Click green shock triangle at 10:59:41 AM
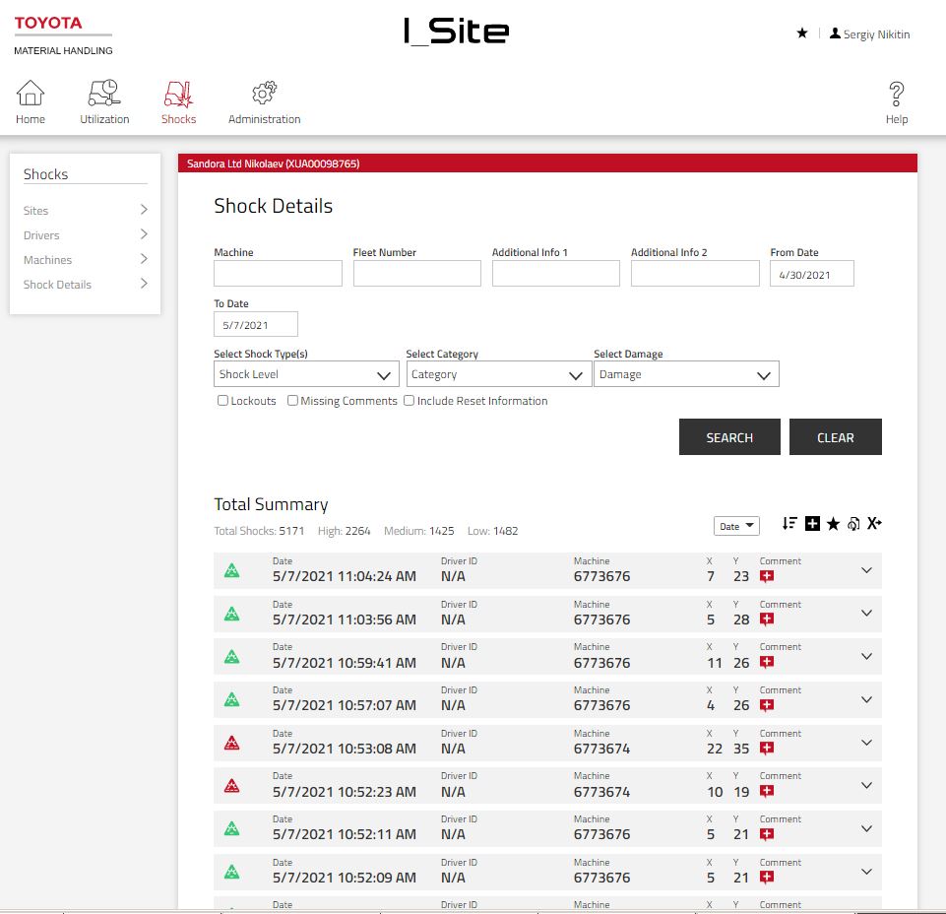This screenshot has height=914, width=946. (231, 656)
